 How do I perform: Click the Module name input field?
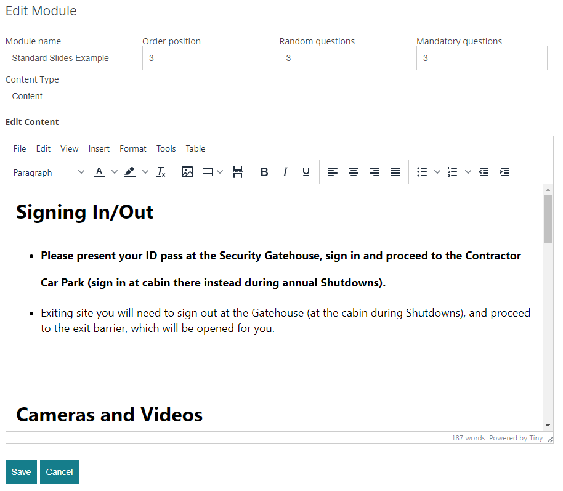71,58
